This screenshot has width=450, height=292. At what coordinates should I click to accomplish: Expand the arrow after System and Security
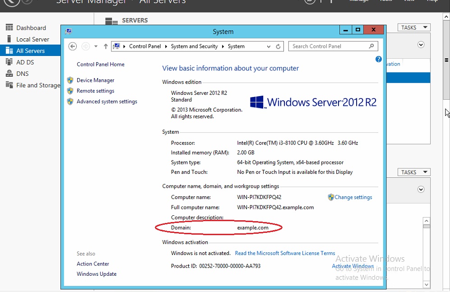pos(223,46)
